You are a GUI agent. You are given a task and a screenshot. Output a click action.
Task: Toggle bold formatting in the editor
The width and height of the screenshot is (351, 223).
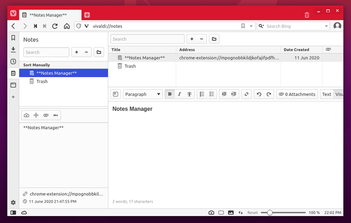coord(170,94)
